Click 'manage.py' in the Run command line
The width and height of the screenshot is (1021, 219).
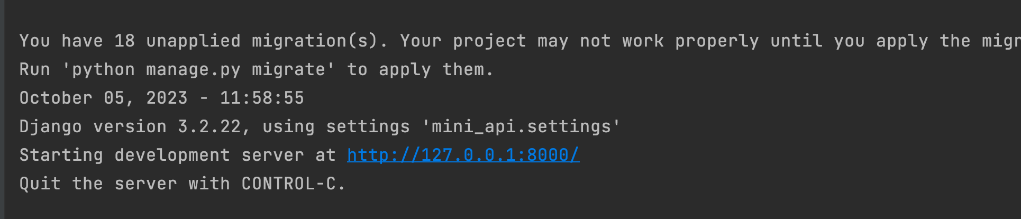pyautogui.click(x=193, y=70)
